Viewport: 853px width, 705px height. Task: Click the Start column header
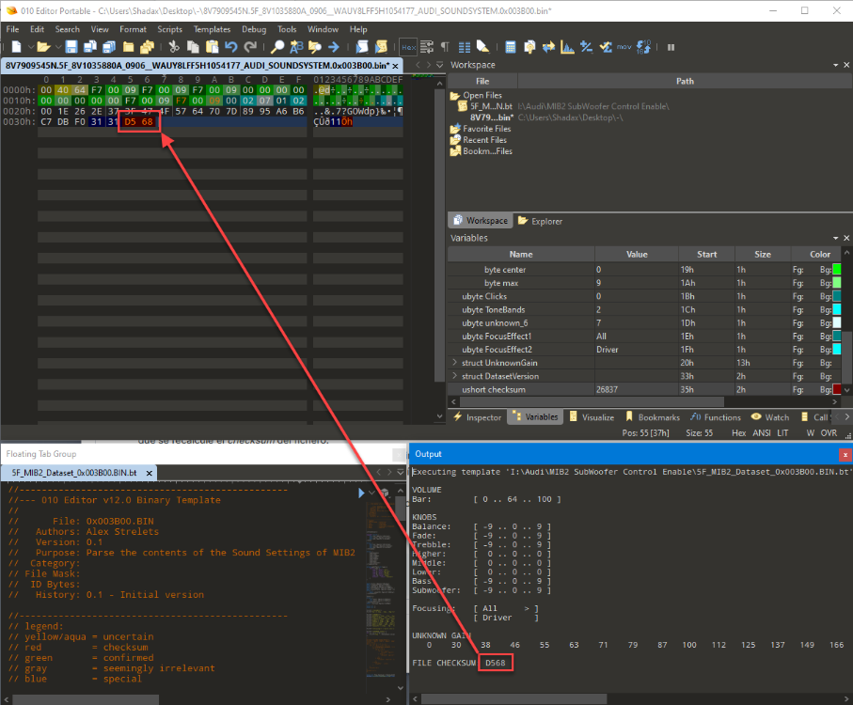706,255
